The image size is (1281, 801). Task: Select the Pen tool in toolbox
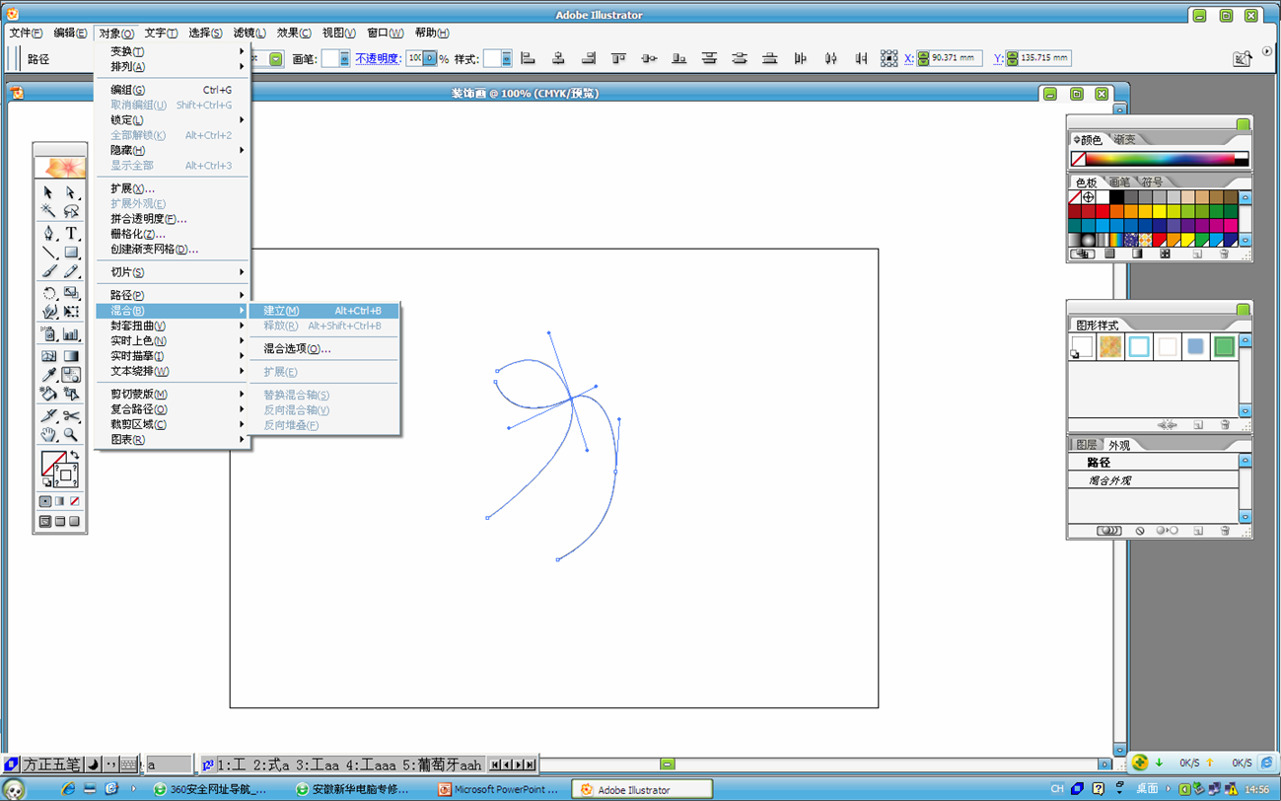click(x=48, y=234)
